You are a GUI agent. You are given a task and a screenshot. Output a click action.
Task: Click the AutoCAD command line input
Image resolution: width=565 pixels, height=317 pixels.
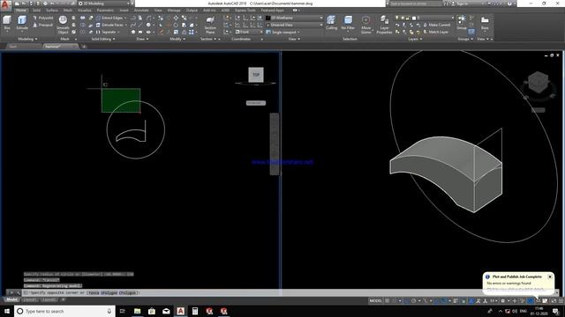[289, 293]
